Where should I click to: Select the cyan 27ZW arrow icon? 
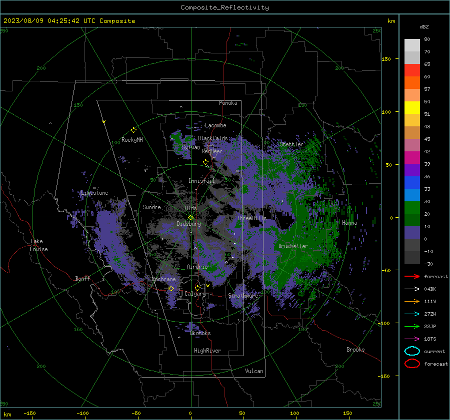coord(412,314)
